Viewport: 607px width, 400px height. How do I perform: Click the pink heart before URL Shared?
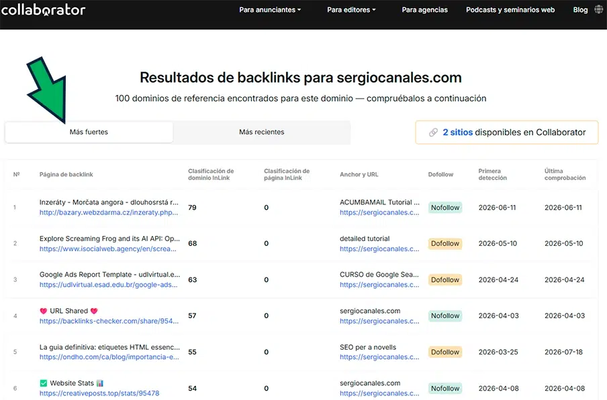pos(44,311)
